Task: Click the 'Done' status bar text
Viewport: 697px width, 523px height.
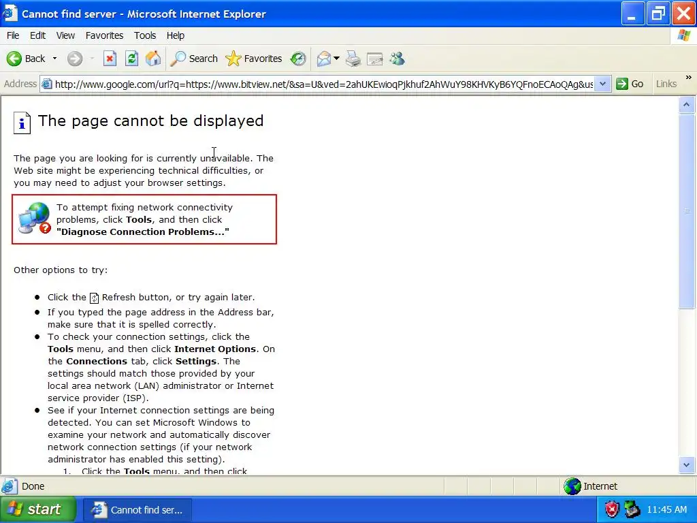Action: click(33, 486)
